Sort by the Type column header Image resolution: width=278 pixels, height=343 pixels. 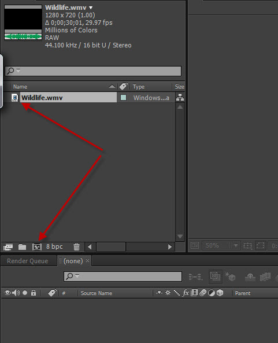pos(139,87)
